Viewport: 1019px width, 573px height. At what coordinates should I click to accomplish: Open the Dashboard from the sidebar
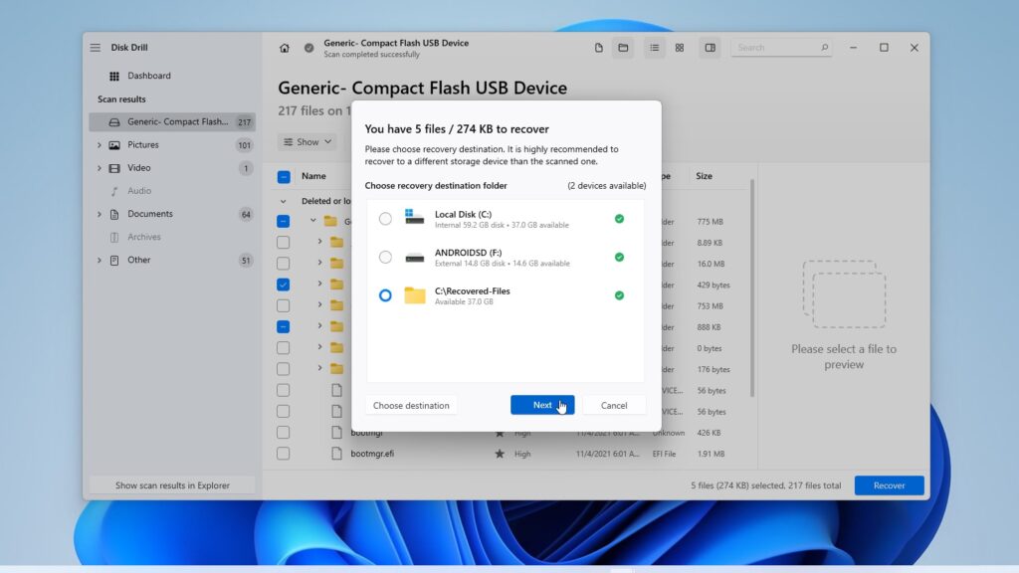(x=148, y=76)
